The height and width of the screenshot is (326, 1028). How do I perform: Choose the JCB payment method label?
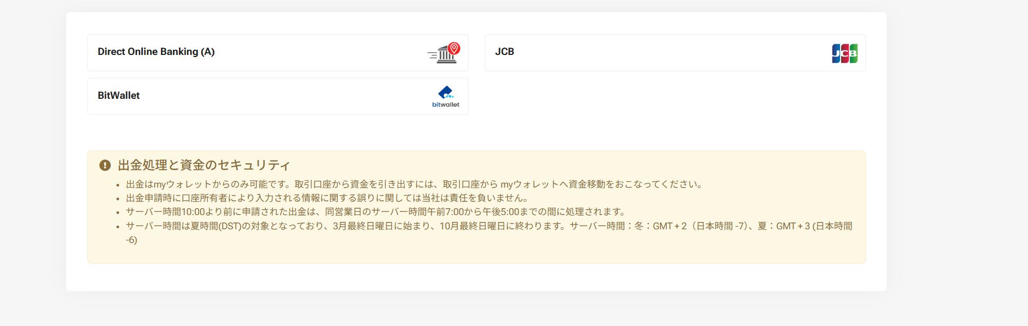point(504,52)
